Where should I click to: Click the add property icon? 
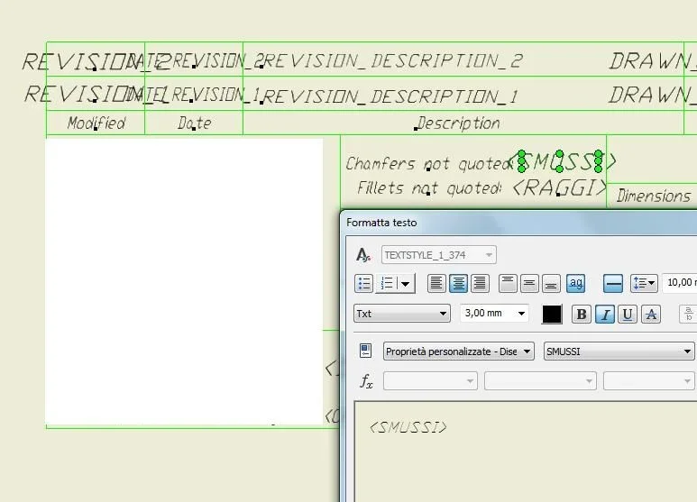365,351
